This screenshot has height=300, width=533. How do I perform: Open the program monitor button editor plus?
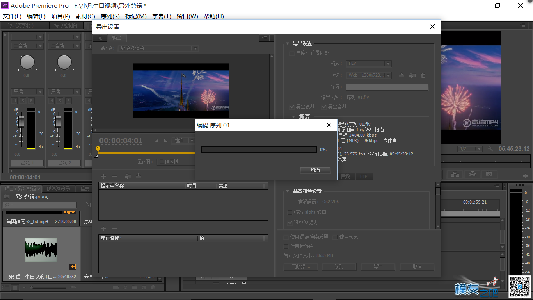click(x=525, y=176)
